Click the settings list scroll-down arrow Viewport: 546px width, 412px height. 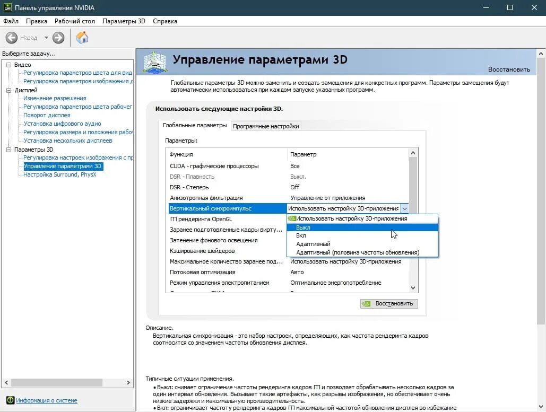(413, 288)
